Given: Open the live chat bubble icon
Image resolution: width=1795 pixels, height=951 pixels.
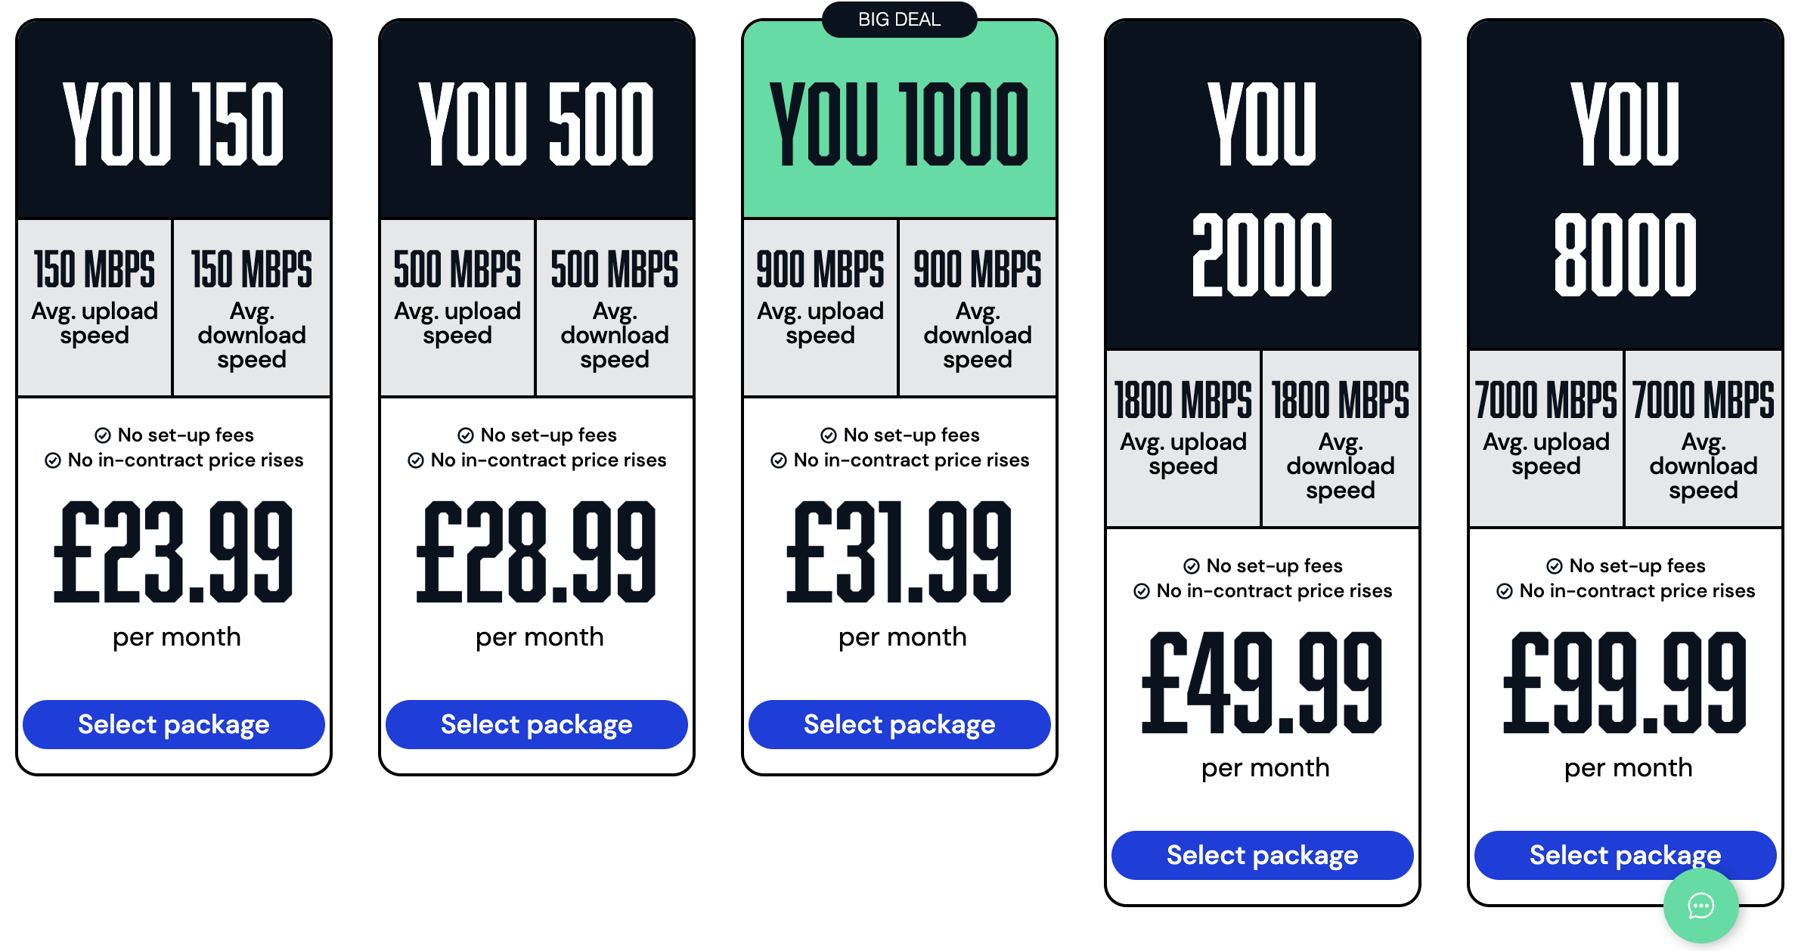Looking at the screenshot, I should (1700, 905).
